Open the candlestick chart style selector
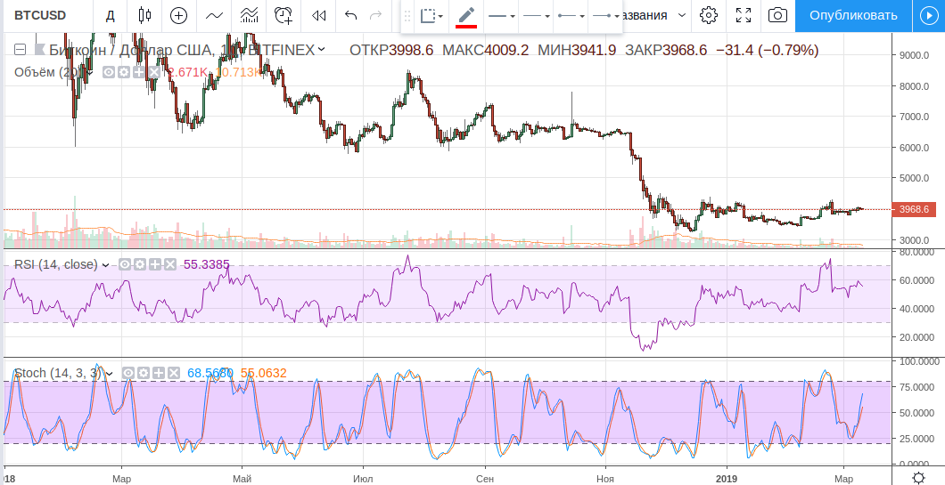Screen dimensions: 945x485 coord(145,15)
